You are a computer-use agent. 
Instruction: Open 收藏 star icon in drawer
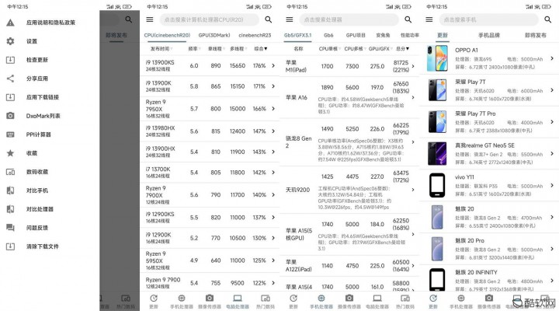coord(10,153)
